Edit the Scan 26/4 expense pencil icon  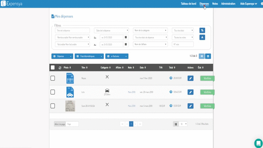(190, 106)
